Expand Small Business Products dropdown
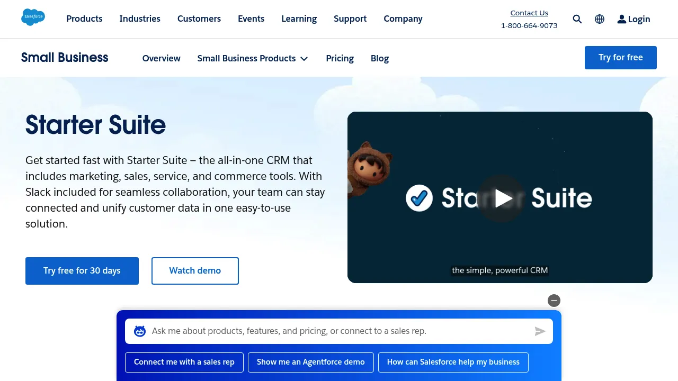Viewport: 678px width, 381px height. pyautogui.click(x=253, y=58)
